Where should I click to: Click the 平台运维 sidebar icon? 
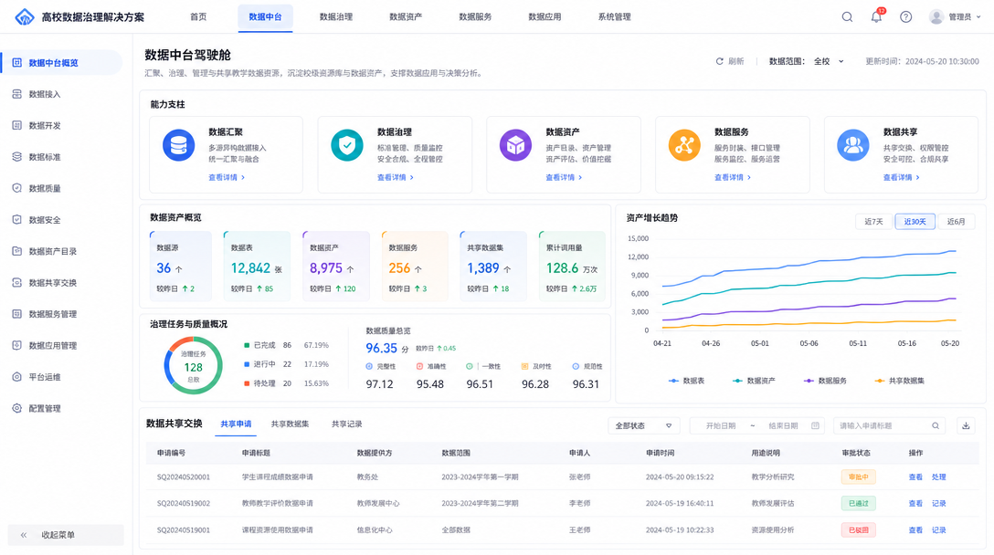tap(17, 377)
